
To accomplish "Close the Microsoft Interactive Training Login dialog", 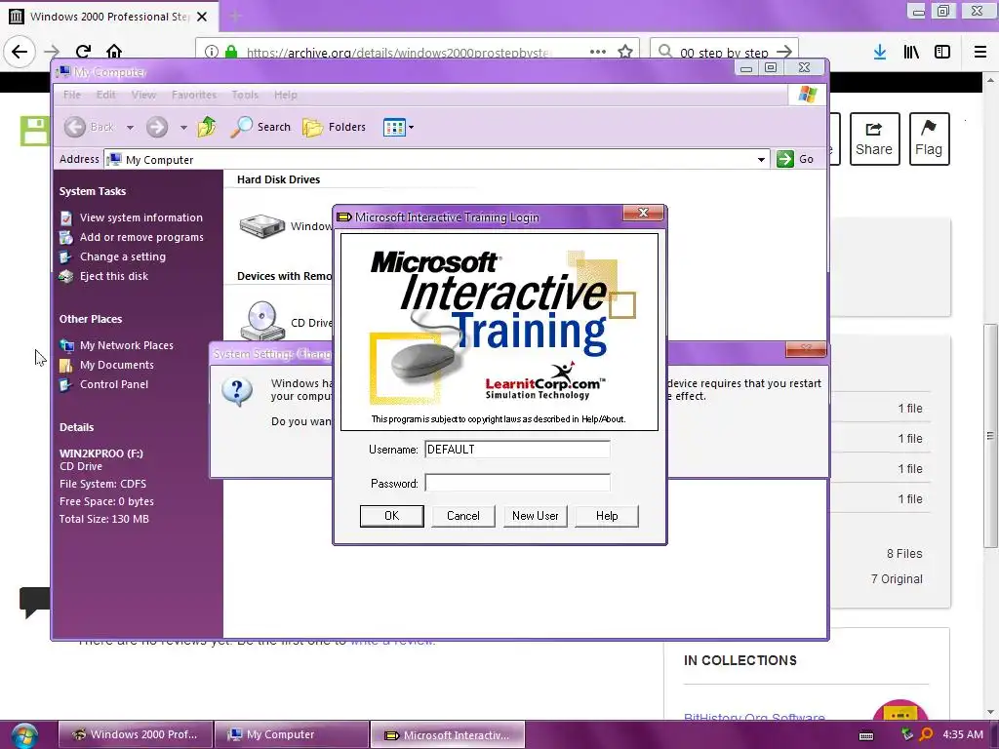I will (x=643, y=213).
